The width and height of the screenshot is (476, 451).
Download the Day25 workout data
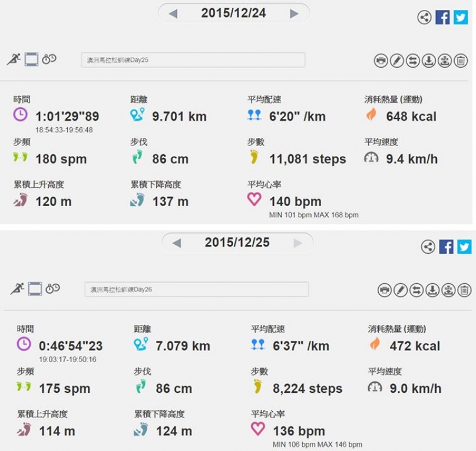click(x=429, y=61)
